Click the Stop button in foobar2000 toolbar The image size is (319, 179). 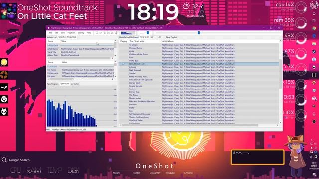pos(97,33)
